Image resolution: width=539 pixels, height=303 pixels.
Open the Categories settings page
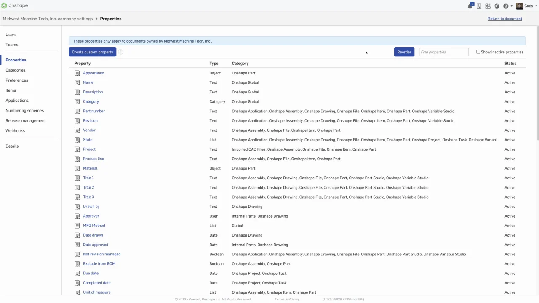click(16, 70)
